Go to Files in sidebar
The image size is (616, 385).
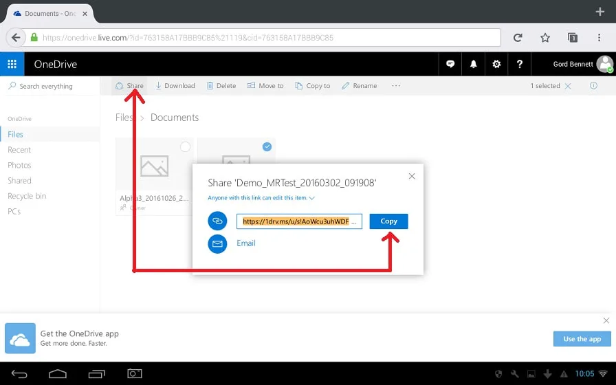tap(15, 134)
